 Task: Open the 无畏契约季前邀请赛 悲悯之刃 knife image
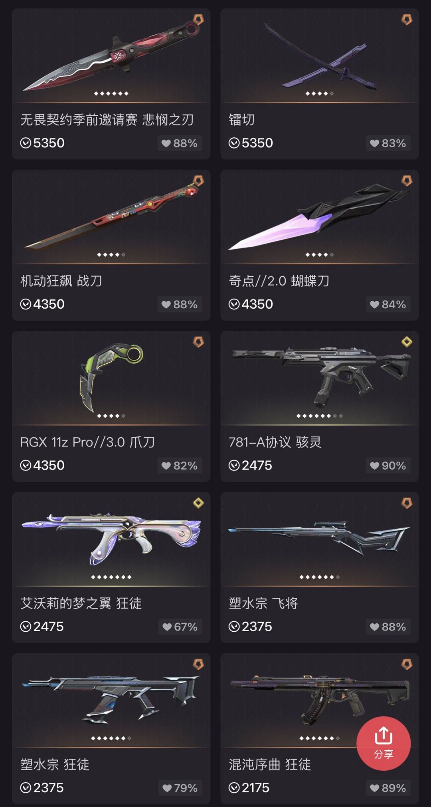[110, 56]
